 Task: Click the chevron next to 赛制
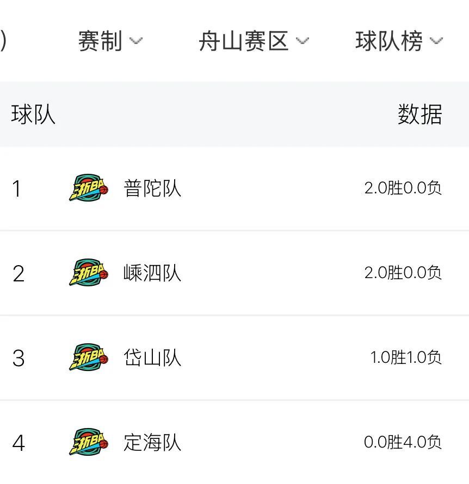(135, 41)
